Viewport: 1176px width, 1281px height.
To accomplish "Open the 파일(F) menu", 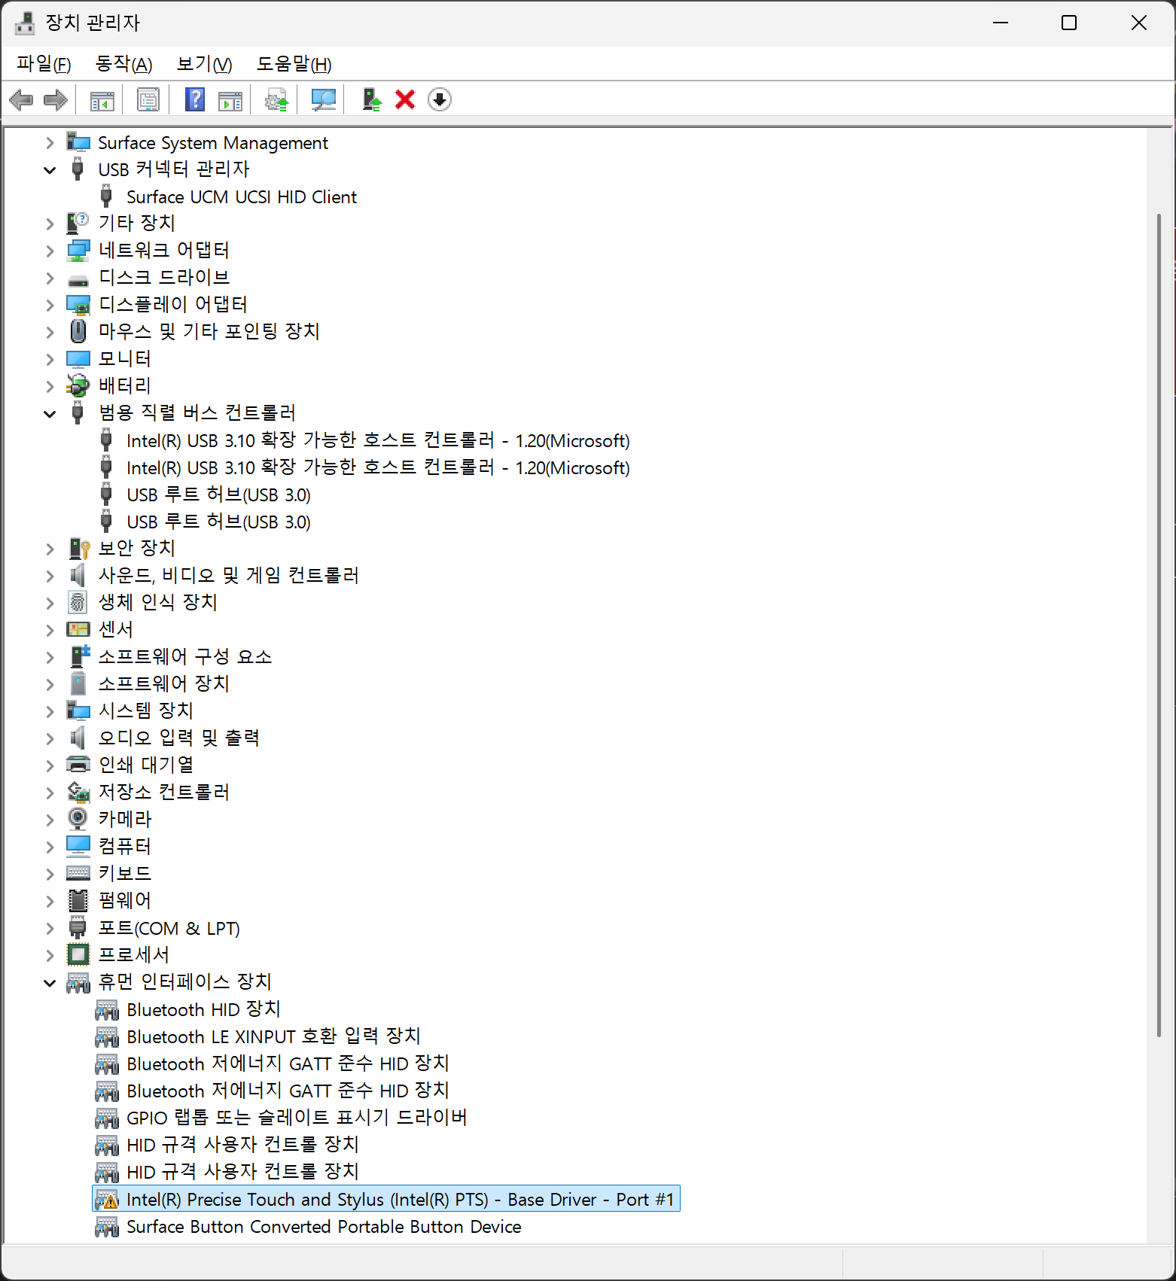I will click(44, 64).
